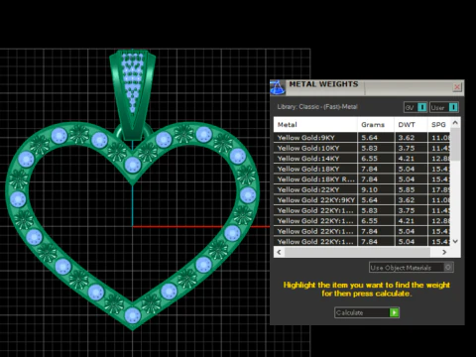Select the gem at the heart's bottom point
This screenshot has height=357, width=476.
133,315
